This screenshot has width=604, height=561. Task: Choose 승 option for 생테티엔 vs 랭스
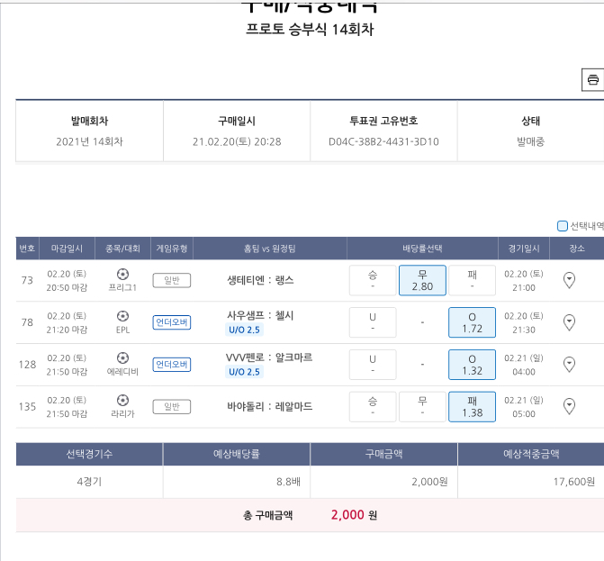click(373, 280)
